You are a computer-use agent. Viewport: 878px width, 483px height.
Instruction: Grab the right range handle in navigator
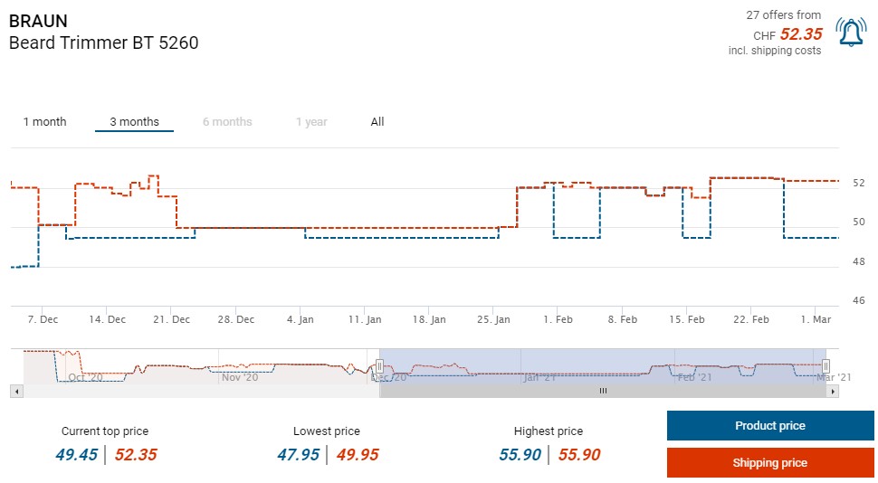point(826,365)
